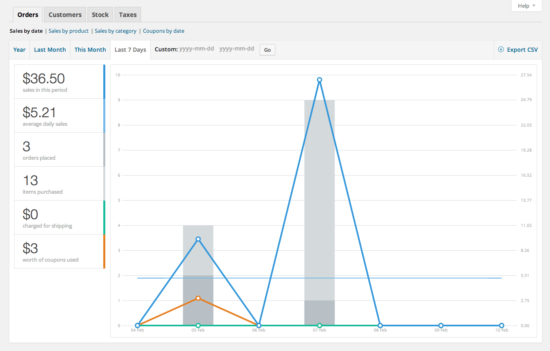Click the sales marker on 04 Feb

coord(137,325)
